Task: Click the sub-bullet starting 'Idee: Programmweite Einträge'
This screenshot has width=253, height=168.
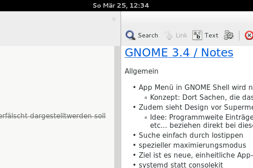Action: tap(201, 117)
